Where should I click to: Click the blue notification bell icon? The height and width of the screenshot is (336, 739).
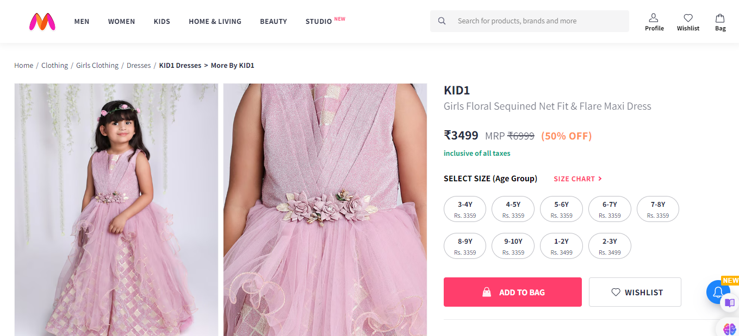point(717,292)
